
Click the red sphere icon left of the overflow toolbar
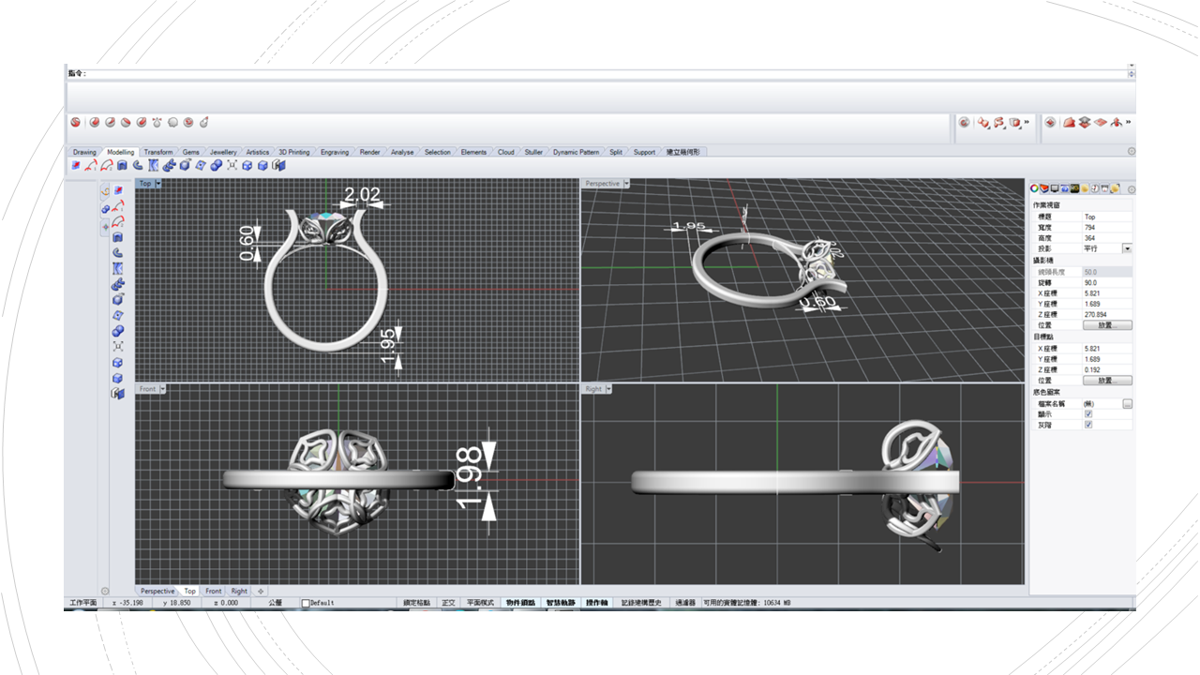pos(964,122)
